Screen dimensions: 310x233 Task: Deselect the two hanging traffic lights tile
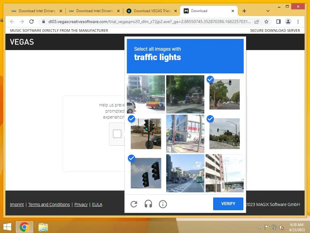146,173
